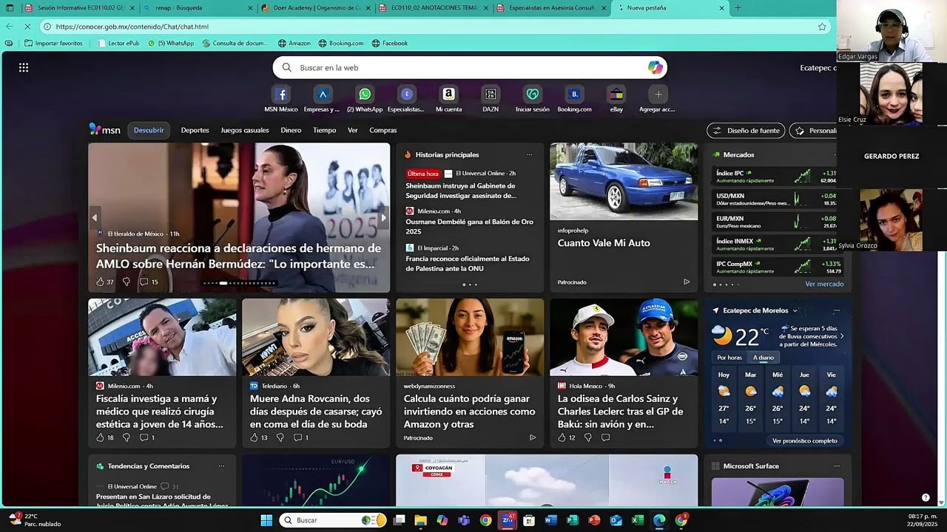The width and height of the screenshot is (947, 532).
Task: Open the (2) WhatsApp quick link icon
Action: (365, 95)
